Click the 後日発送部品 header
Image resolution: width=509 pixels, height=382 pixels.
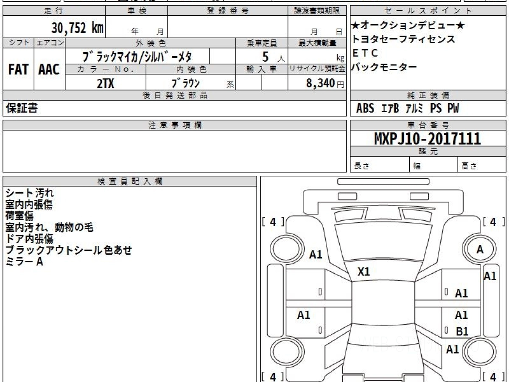[x=174, y=95]
